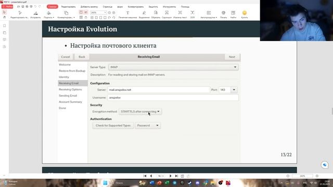Switch to the Страница tab
The height and width of the screenshot is (187, 333).
[108, 7]
